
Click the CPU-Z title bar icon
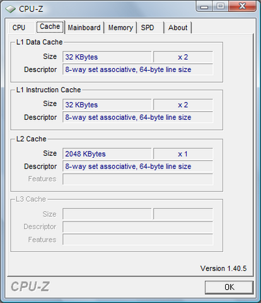pyautogui.click(x=11, y=9)
